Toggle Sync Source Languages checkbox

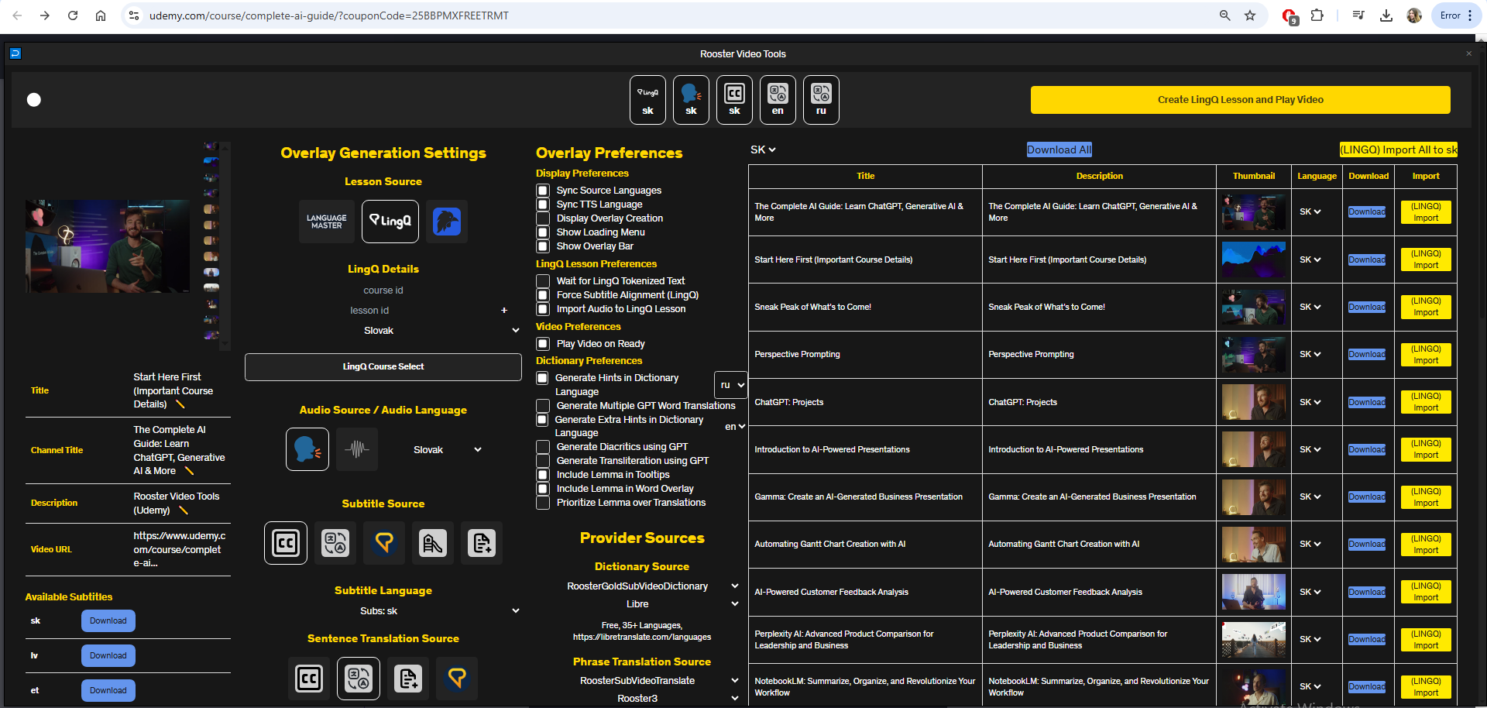[x=543, y=191]
